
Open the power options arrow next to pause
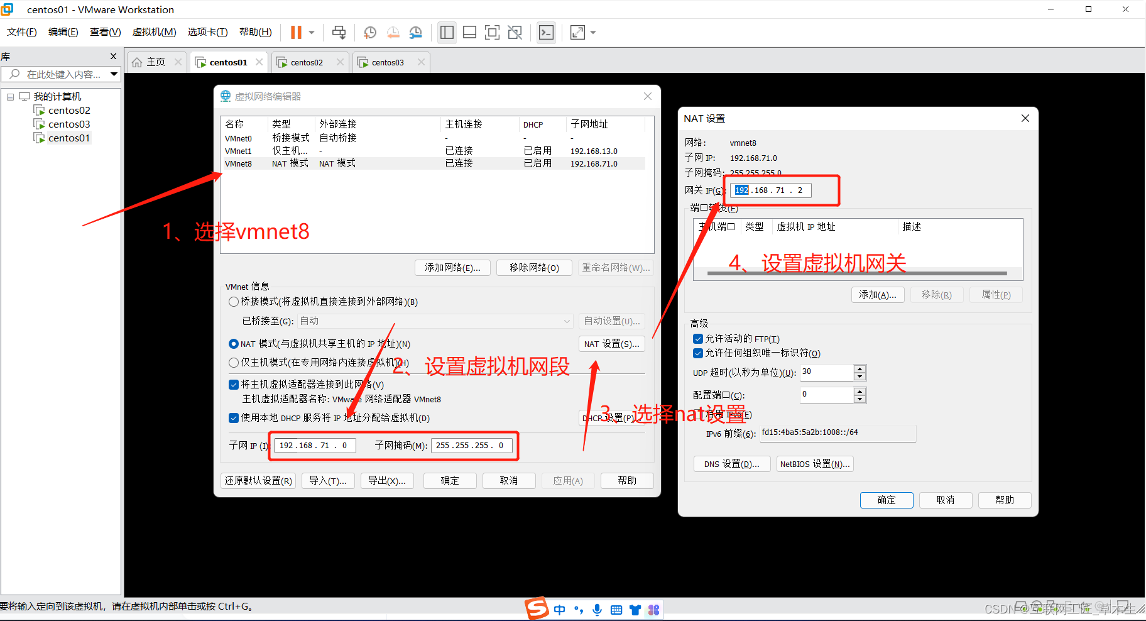(x=312, y=32)
